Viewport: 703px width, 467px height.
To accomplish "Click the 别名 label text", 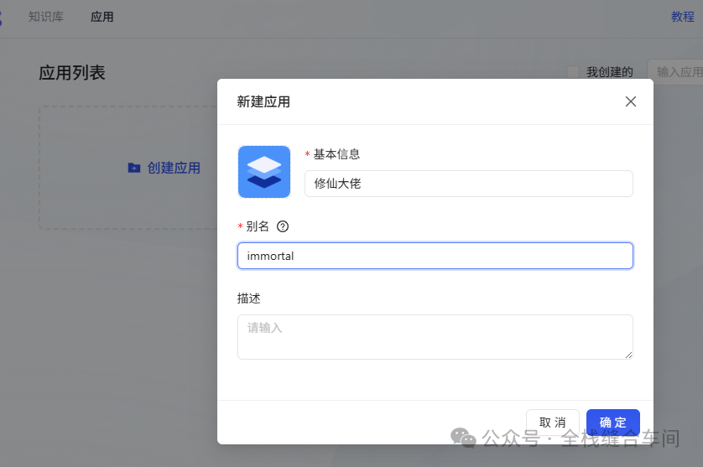I will click(x=258, y=226).
